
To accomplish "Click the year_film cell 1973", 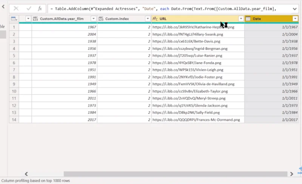I will click(x=64, y=105).
